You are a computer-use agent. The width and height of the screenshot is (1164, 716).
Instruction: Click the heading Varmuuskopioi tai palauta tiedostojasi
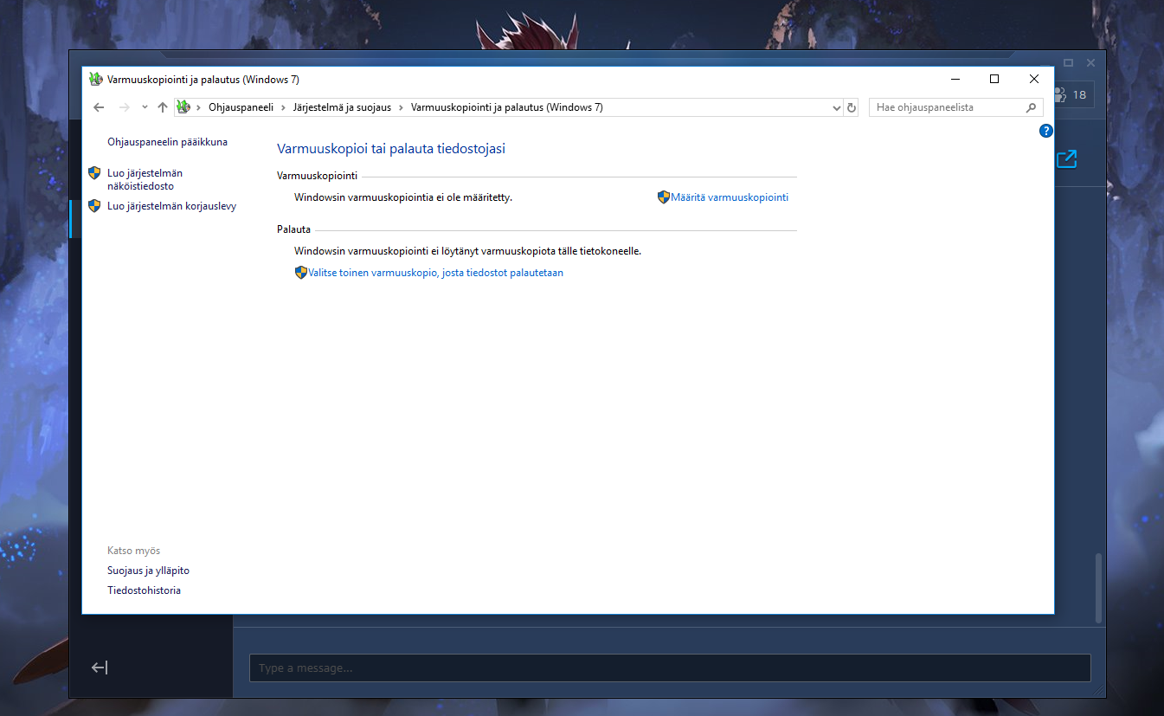point(391,149)
